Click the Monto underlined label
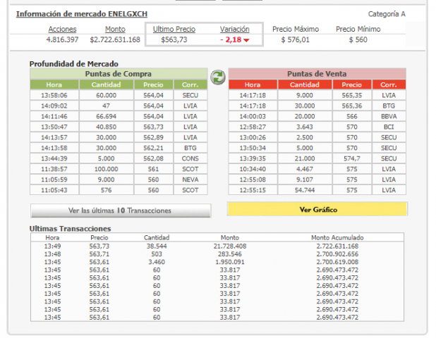The height and width of the screenshot is (338, 436). coord(115,29)
